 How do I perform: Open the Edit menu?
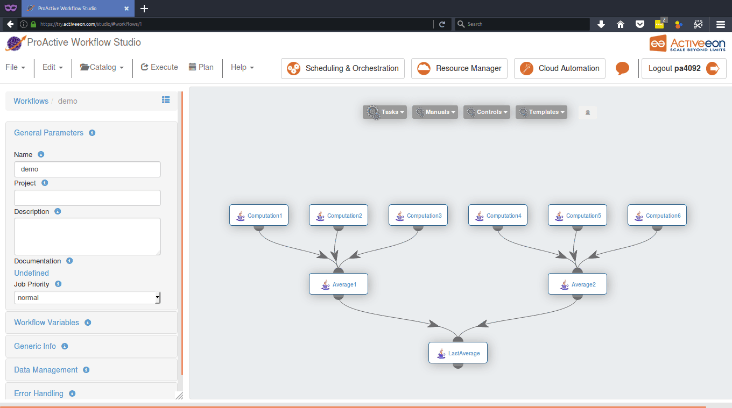pos(53,67)
